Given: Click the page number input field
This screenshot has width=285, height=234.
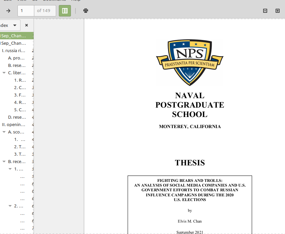Looking at the screenshot, I should click(26, 11).
